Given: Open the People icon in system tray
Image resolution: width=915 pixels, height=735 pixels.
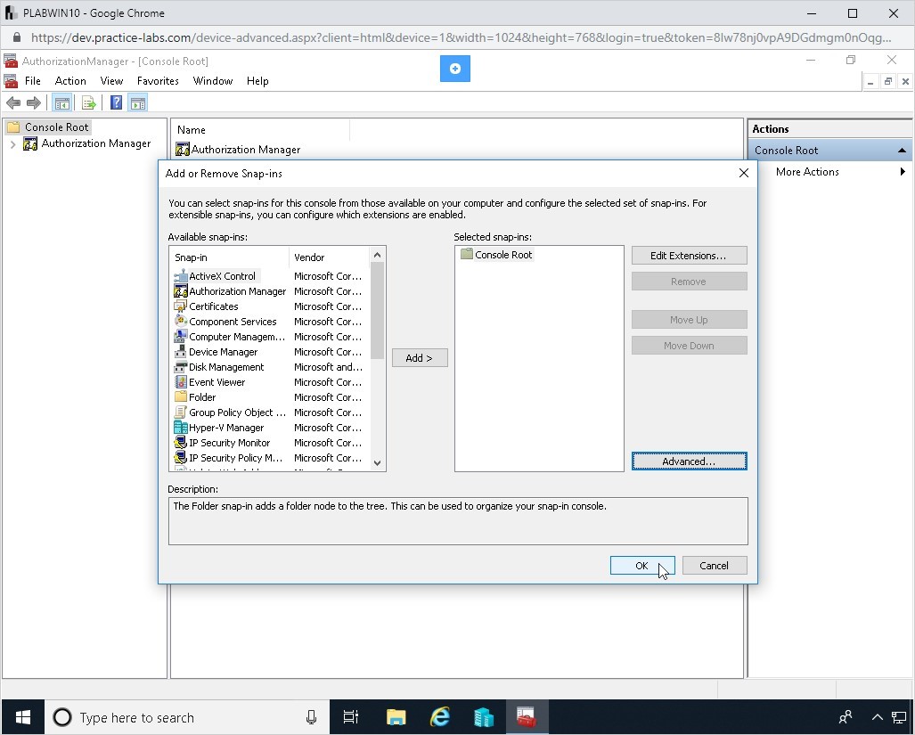Looking at the screenshot, I should coord(845,717).
